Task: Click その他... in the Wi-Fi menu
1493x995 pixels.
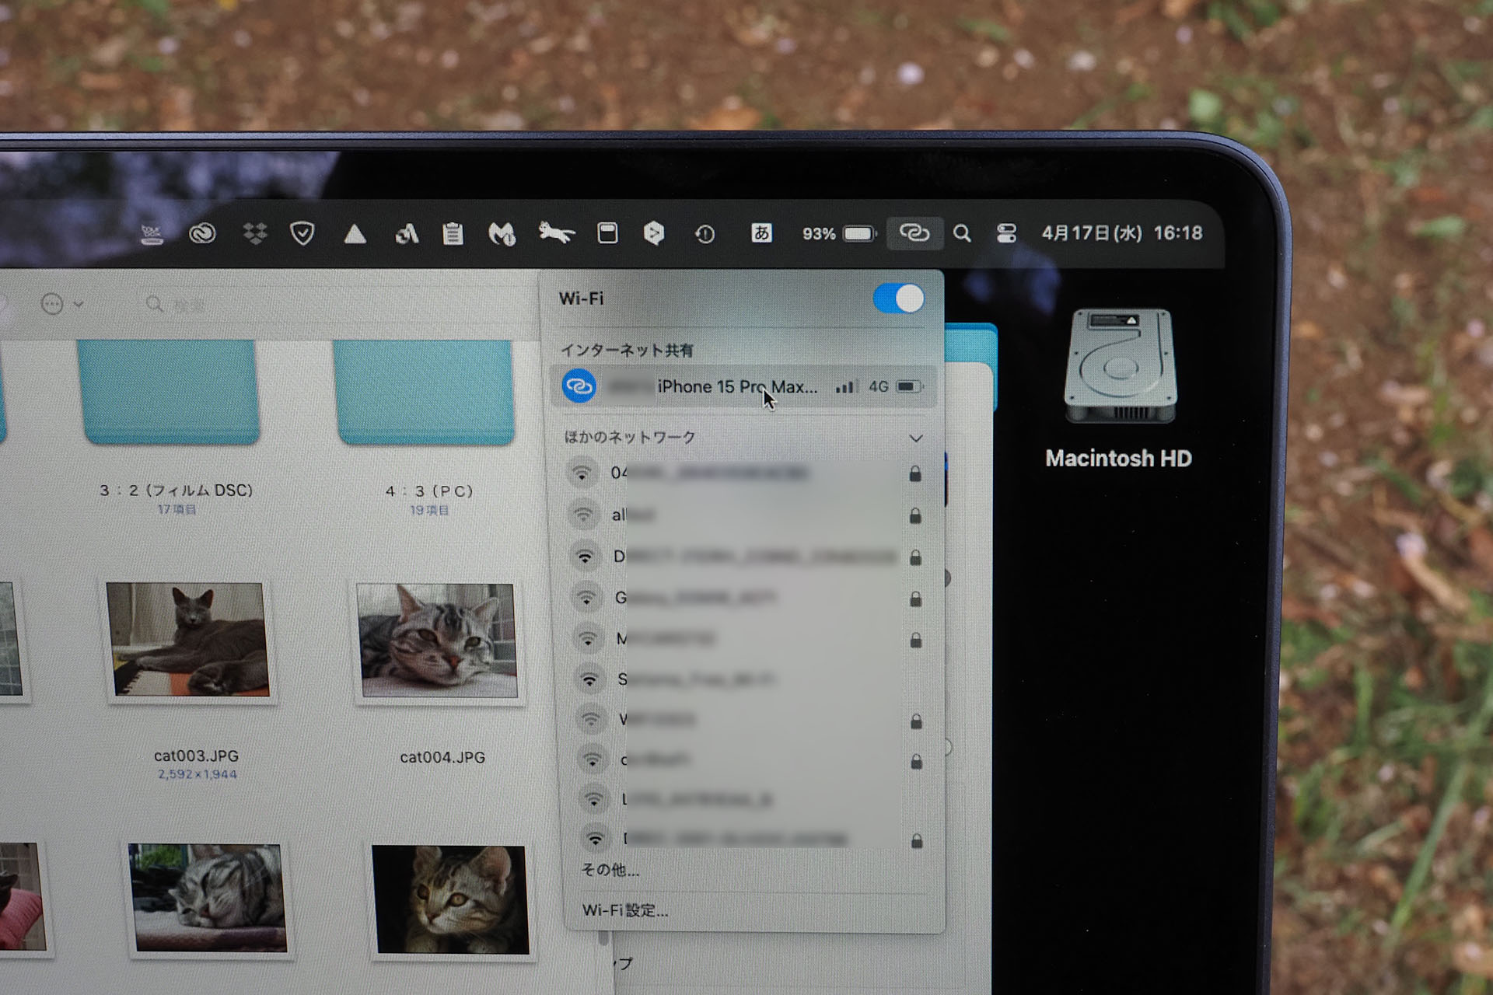Action: point(610,870)
